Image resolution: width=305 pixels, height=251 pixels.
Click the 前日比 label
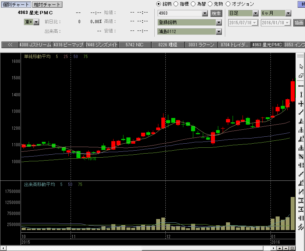click(x=53, y=22)
